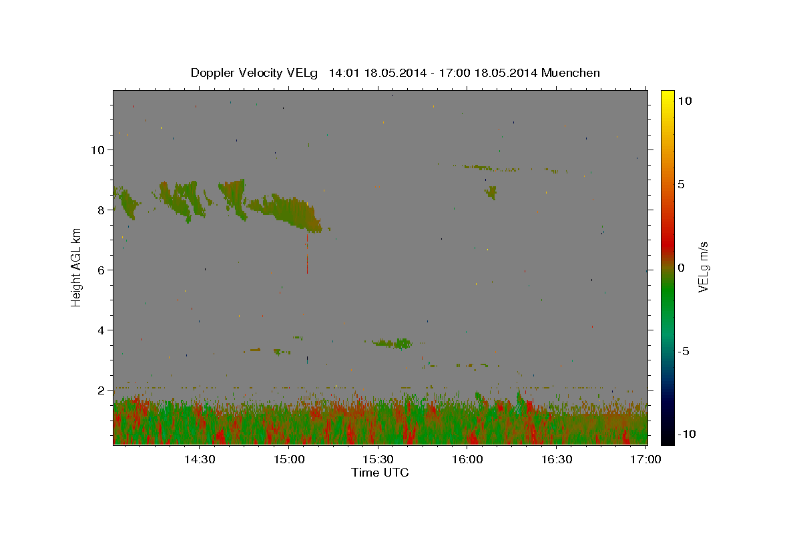Click the colorbar label -10
The image size is (801, 534).
click(x=686, y=434)
